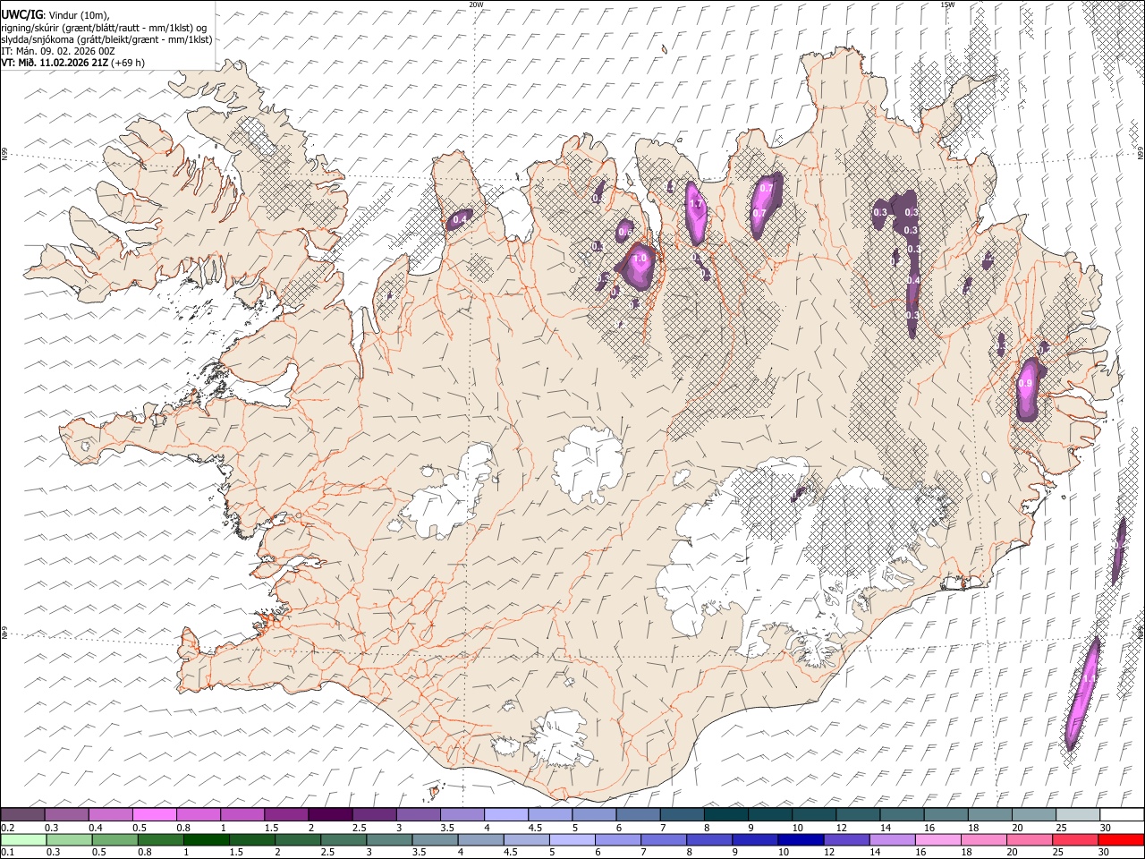Select the light pink swatch labeled 16 in the lower legend
The width and height of the screenshot is (1145, 859).
pyautogui.click(x=938, y=839)
